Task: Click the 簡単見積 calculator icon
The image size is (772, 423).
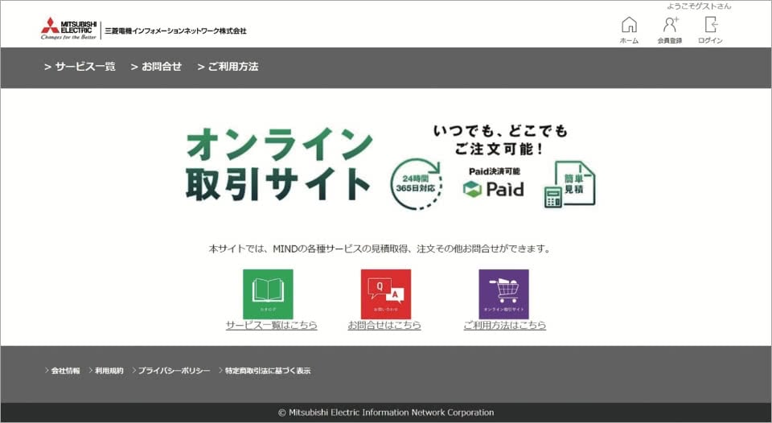Action: pos(569,184)
